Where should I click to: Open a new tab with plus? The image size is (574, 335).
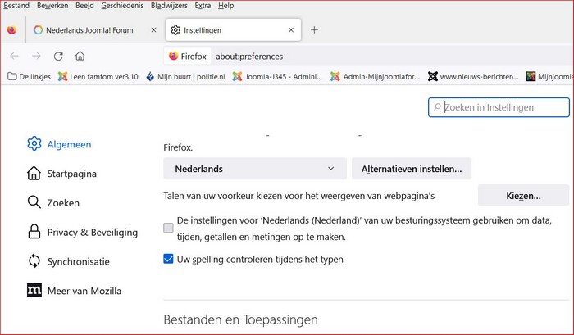pos(314,30)
